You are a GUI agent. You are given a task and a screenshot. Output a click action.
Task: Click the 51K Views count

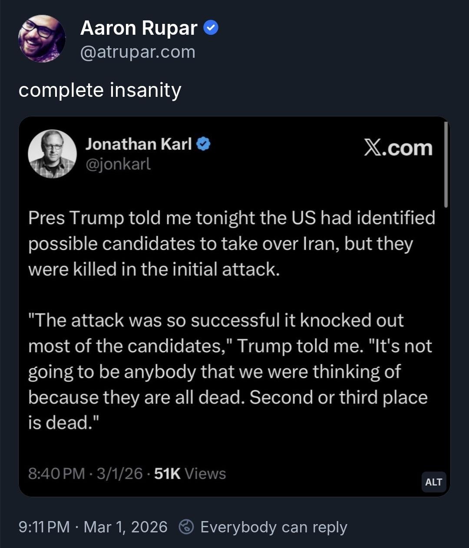[x=190, y=473]
